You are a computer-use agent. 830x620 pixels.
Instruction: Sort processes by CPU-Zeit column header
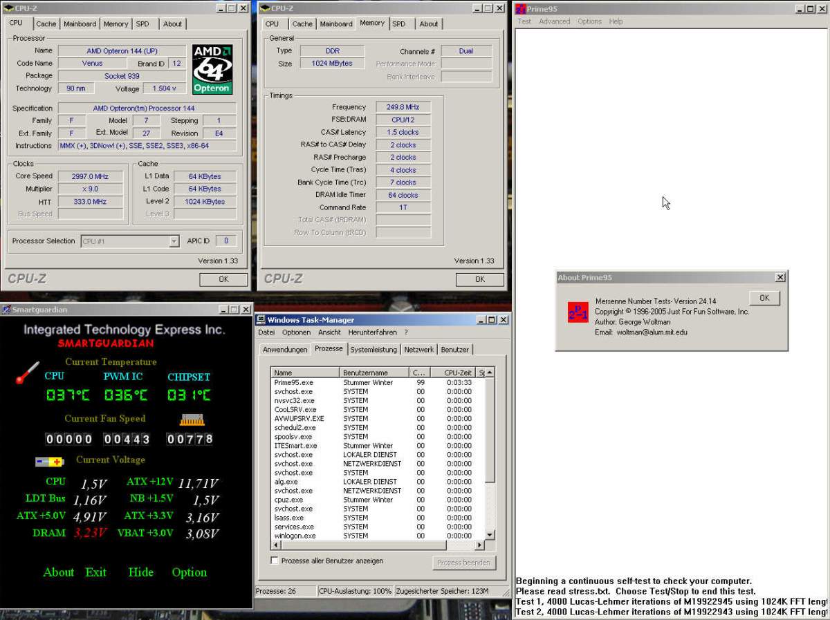(x=452, y=373)
